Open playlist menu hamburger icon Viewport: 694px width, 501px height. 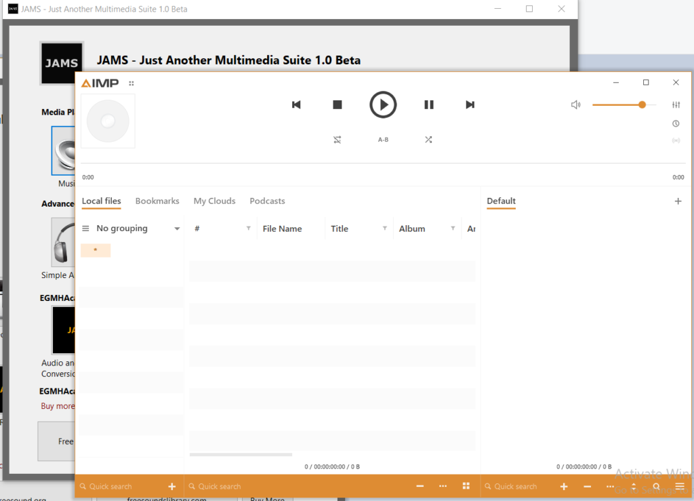click(x=680, y=486)
